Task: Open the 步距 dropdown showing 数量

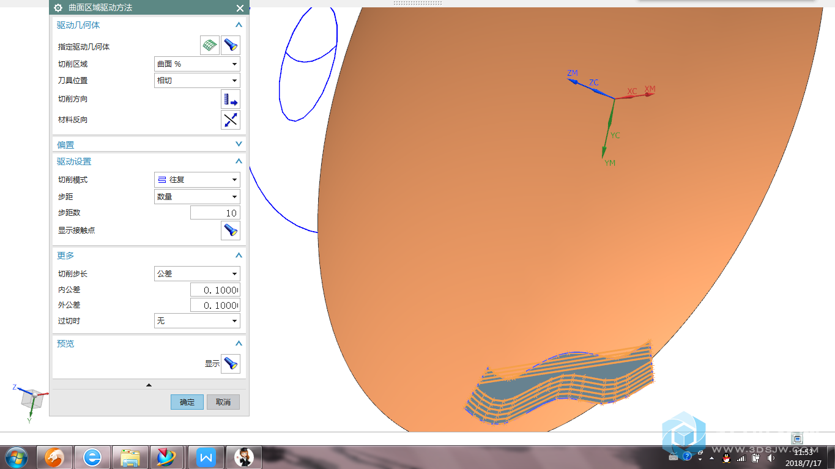Action: tap(197, 196)
